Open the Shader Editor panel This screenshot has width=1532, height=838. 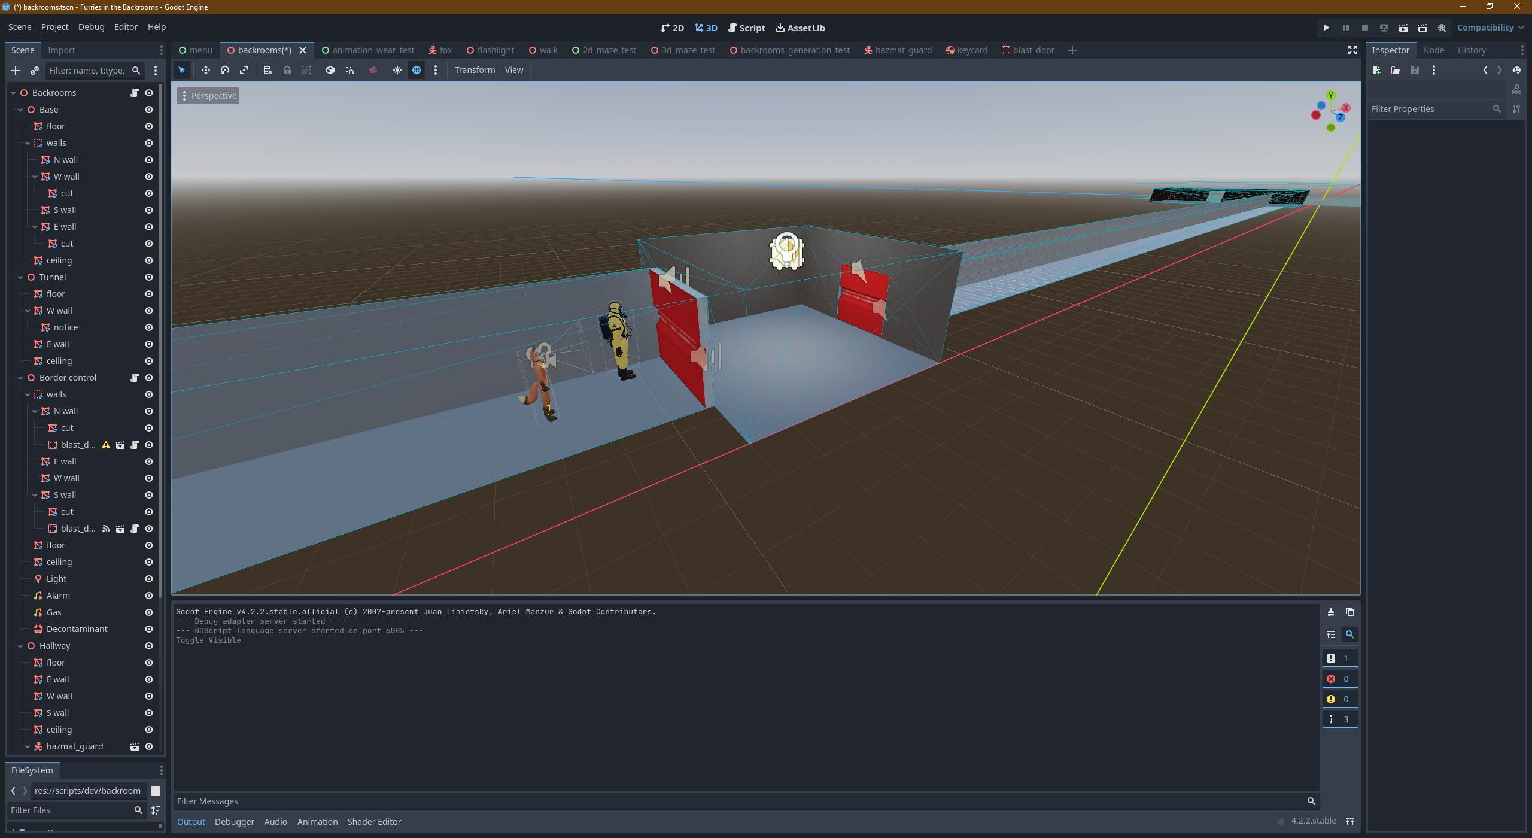point(374,822)
